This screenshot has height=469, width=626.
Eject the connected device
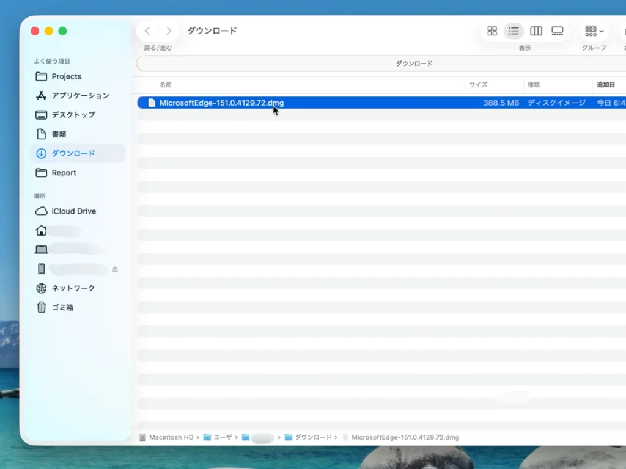pyautogui.click(x=115, y=269)
